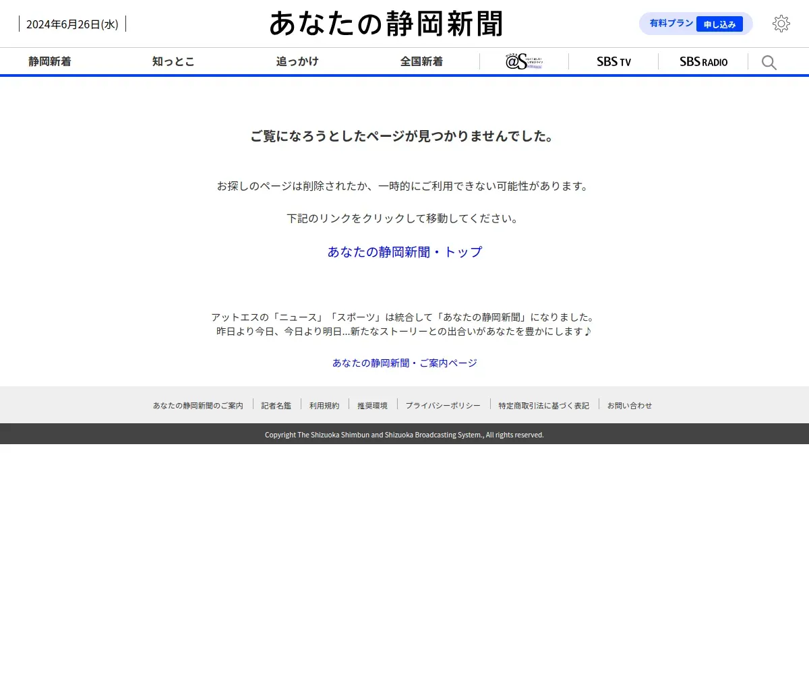Open the 静岡新着 menu item
This screenshot has width=809, height=674.
(50, 61)
